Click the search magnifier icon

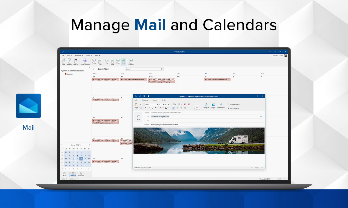coord(162,69)
